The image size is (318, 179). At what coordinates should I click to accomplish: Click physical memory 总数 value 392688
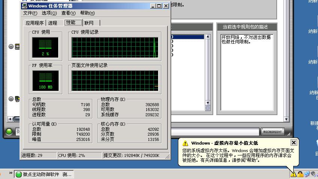[x=152, y=105]
